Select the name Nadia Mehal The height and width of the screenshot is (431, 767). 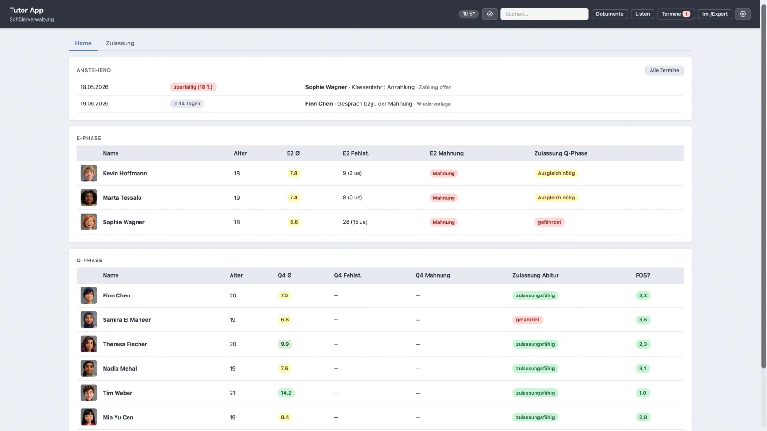click(119, 369)
